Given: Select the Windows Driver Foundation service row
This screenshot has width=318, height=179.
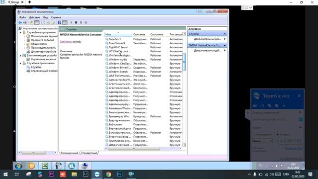Looking at the screenshot, I should pos(144,68).
